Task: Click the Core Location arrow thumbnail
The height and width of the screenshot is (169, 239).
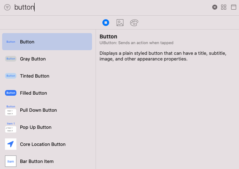Action: click(11, 144)
